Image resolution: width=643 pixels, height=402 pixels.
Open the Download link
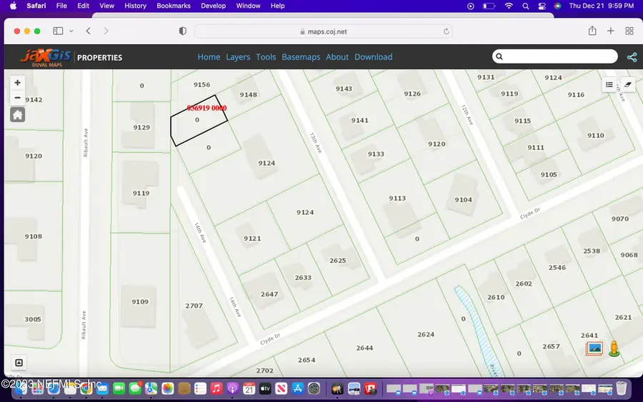373,57
